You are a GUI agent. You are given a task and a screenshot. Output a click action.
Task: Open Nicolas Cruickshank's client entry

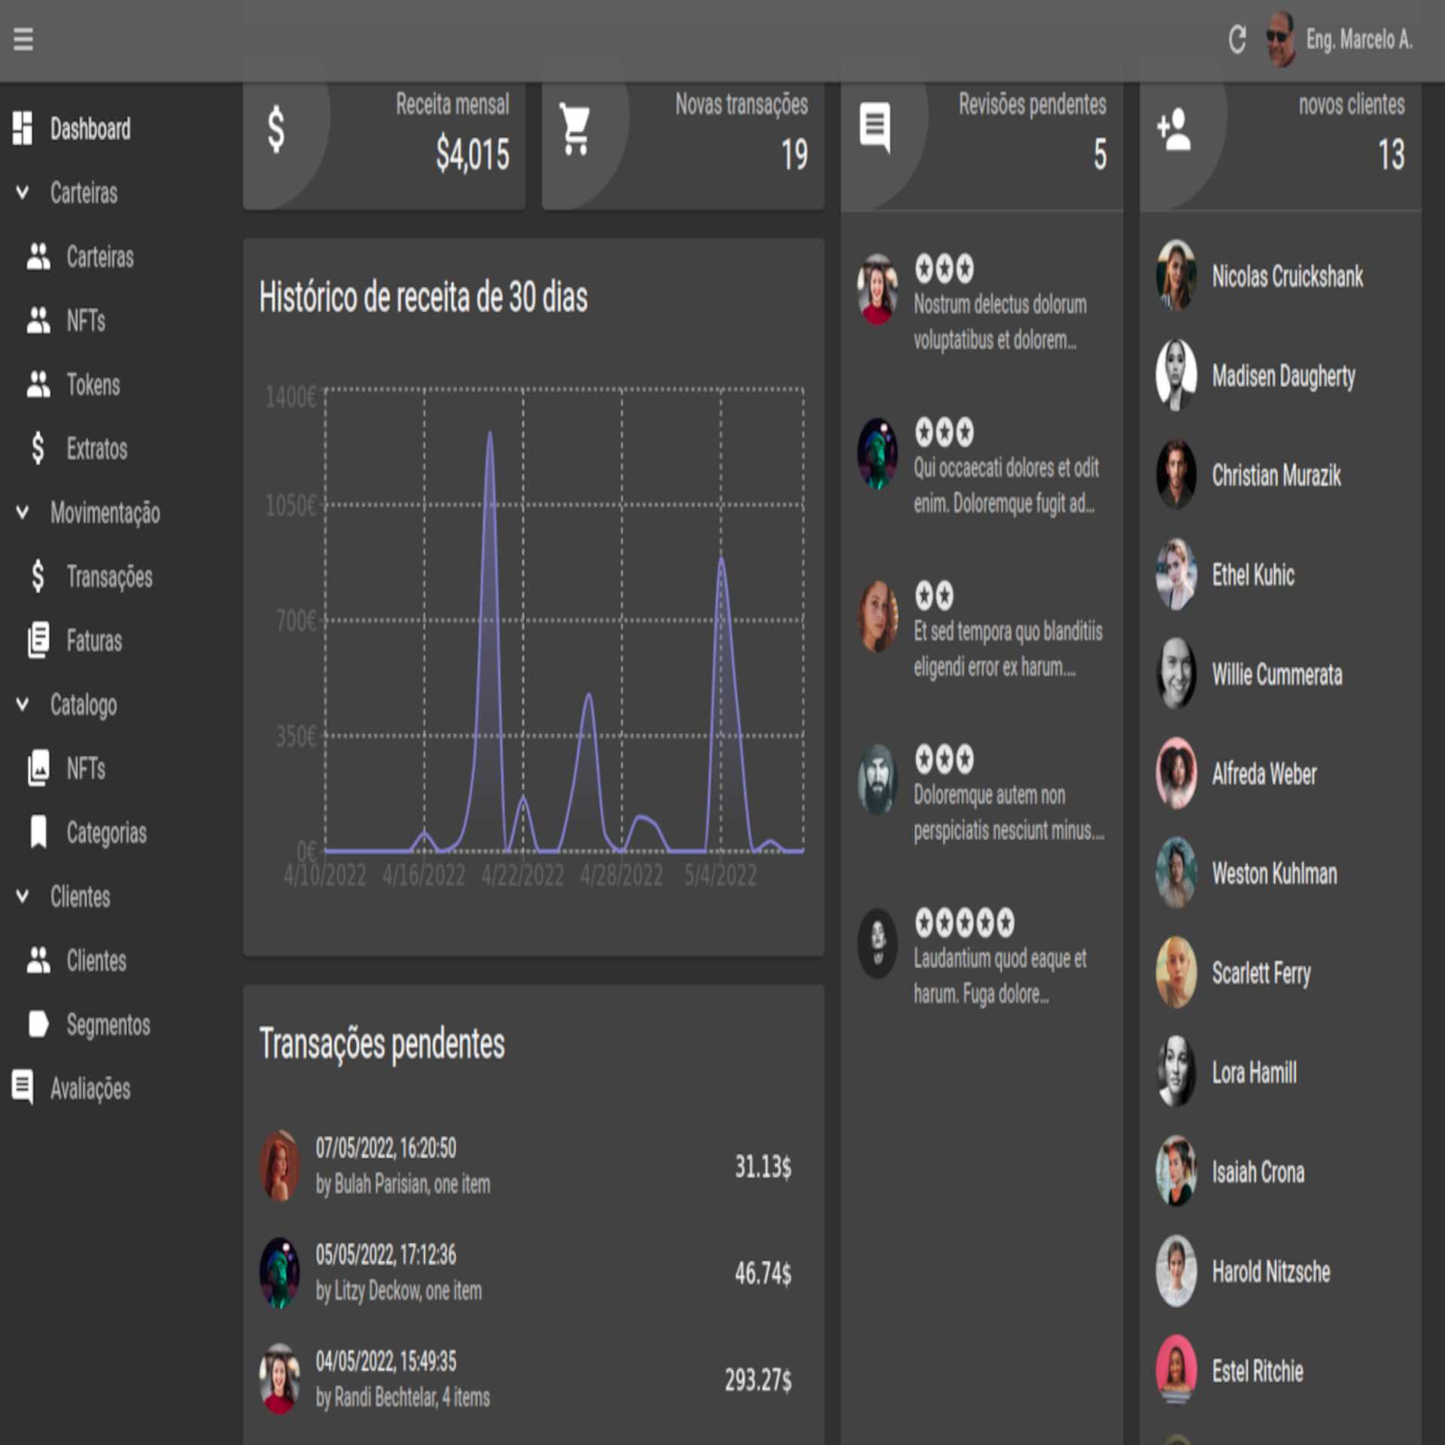(1286, 277)
